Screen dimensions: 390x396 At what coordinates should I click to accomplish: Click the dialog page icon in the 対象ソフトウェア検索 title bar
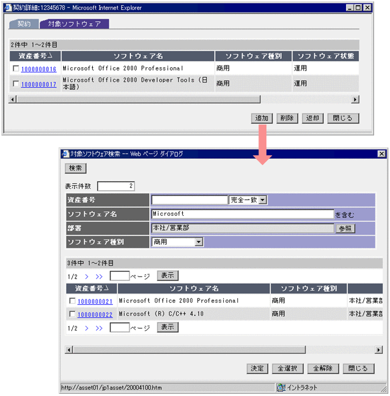coord(65,154)
